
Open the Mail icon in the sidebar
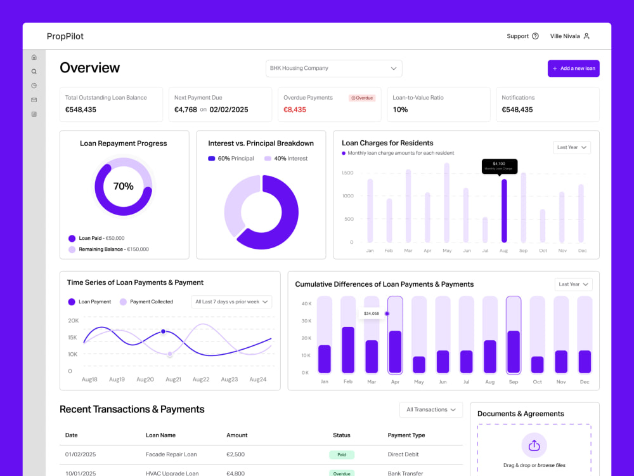click(x=34, y=100)
